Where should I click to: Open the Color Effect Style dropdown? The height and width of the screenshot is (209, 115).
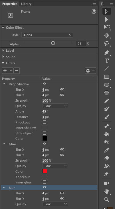point(47,35)
